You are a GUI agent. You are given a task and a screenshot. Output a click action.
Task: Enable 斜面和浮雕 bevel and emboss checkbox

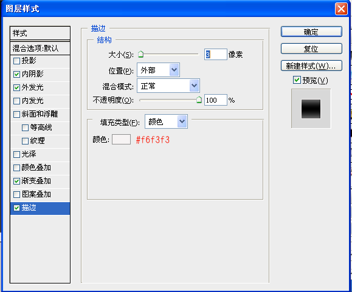[16, 115]
